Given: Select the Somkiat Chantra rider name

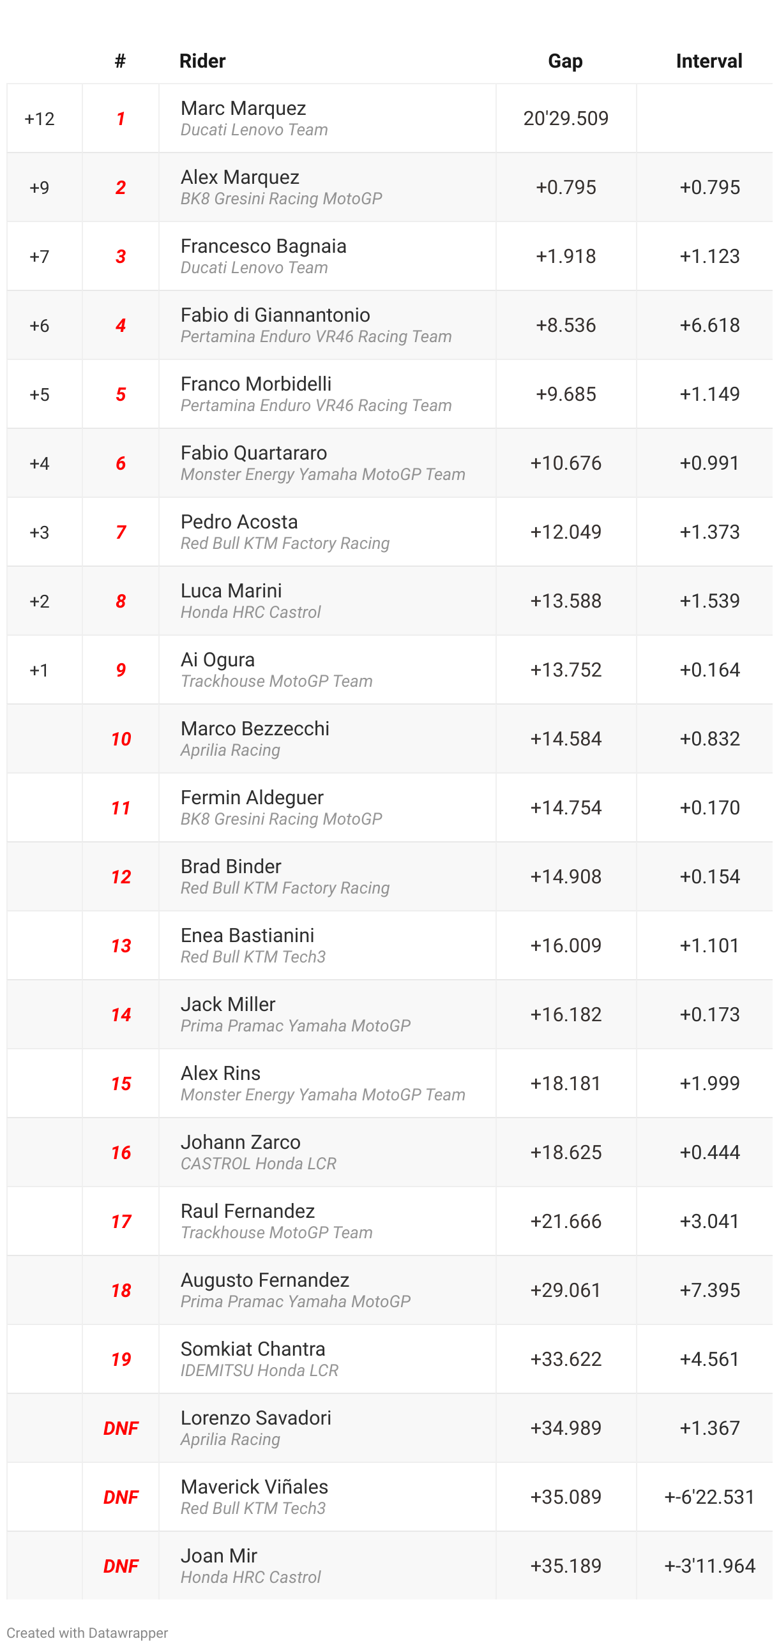Looking at the screenshot, I should click(x=253, y=1349).
